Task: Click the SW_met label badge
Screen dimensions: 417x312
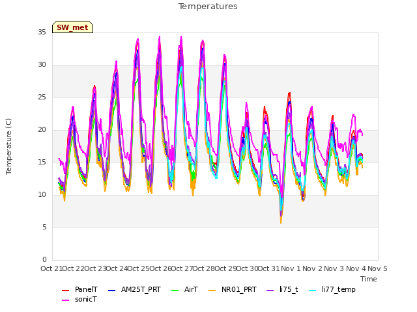Action: 72,27
